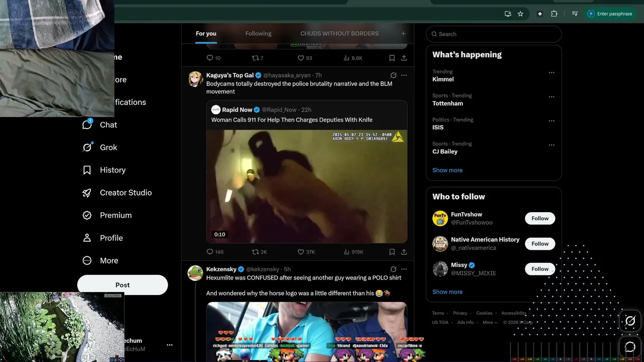The image size is (644, 362).
Task: Follow Native American History
Action: coord(540,244)
